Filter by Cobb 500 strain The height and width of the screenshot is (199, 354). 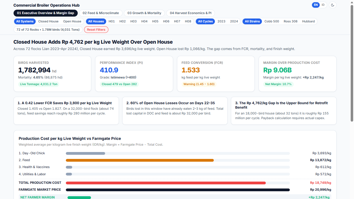(272, 21)
